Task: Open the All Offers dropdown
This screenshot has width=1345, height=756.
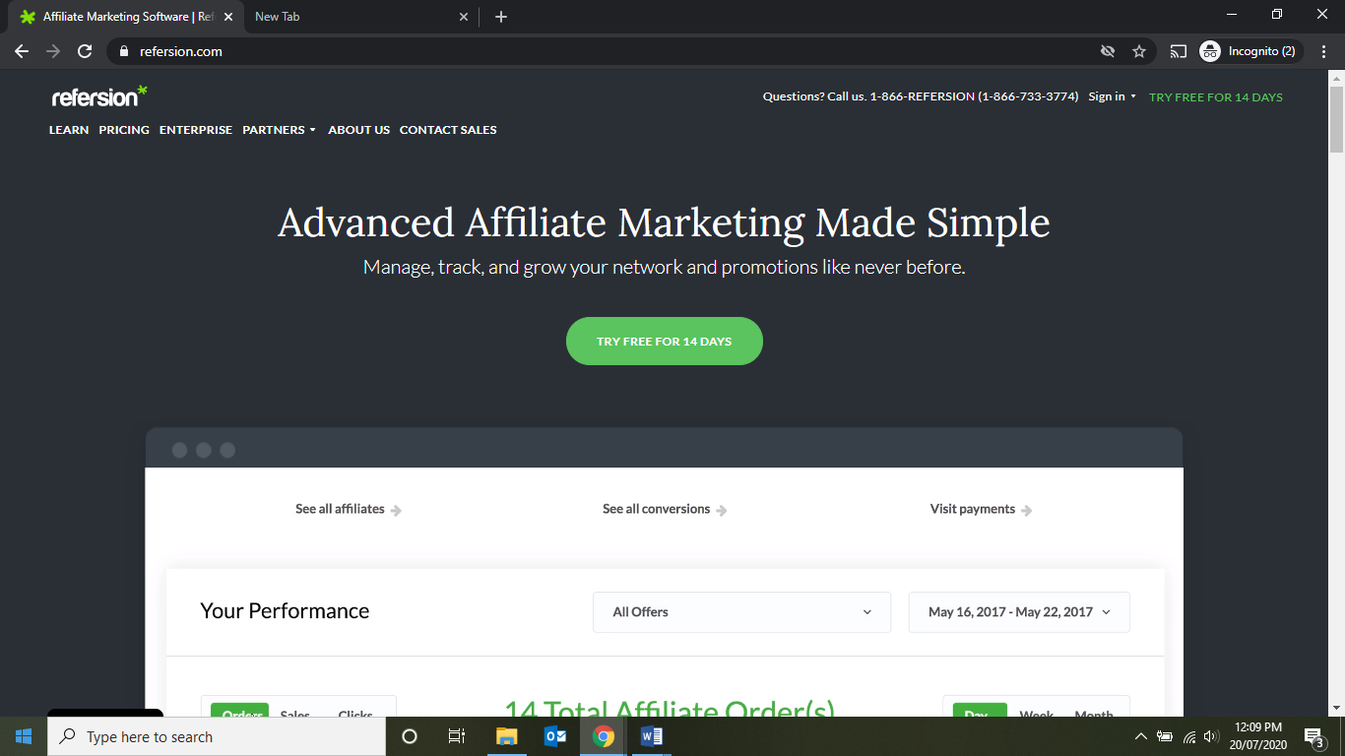Action: [742, 612]
